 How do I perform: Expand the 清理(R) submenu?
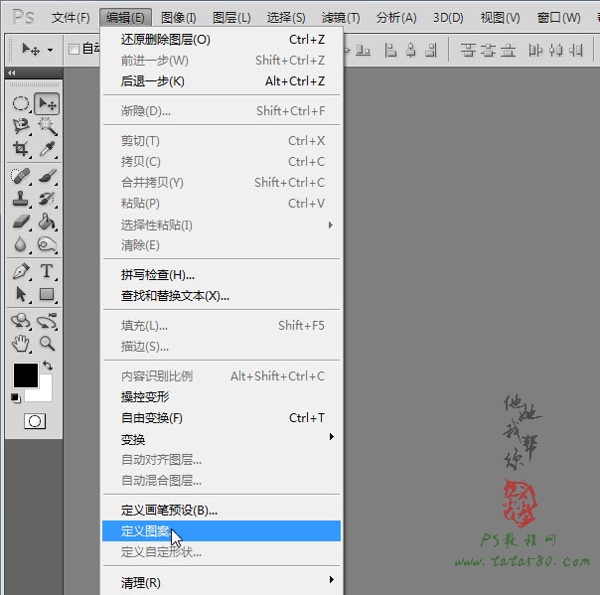click(222, 582)
